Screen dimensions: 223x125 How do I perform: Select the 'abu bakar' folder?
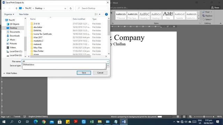[38, 27]
